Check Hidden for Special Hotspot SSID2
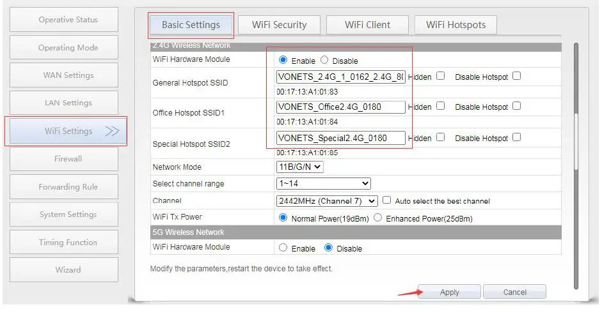This screenshot has height=309, width=602. 441,137
